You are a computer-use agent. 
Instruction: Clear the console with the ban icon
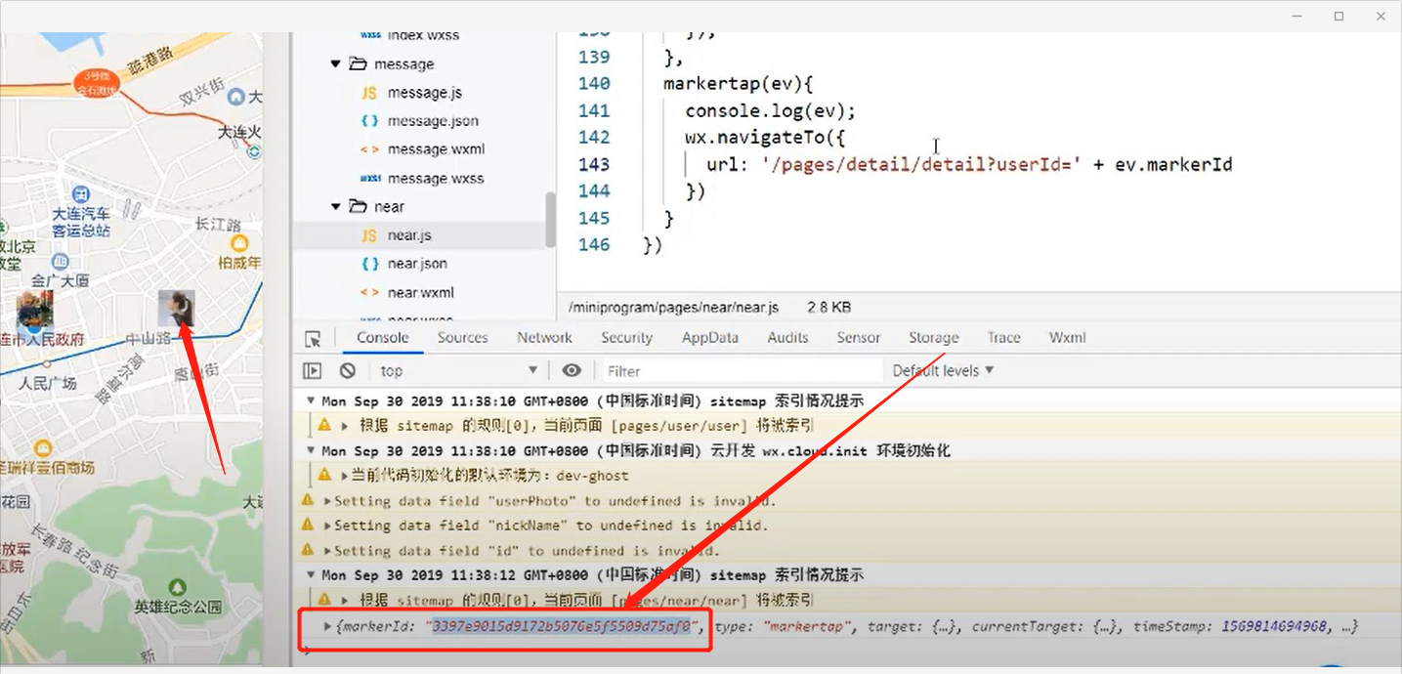(x=348, y=370)
